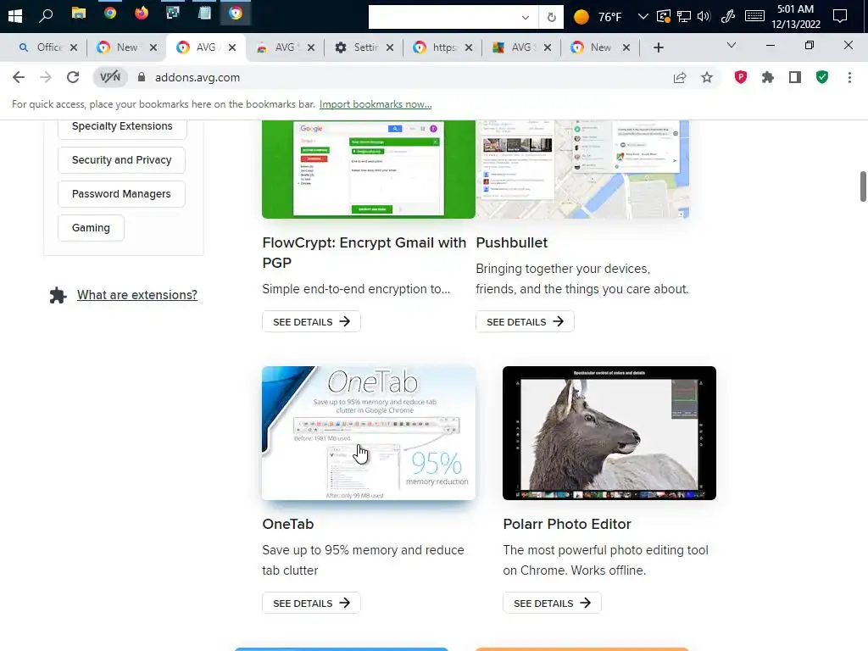Screen dimensions: 868x651
Task: Open the browser three-dot menu
Action: [x=849, y=77]
